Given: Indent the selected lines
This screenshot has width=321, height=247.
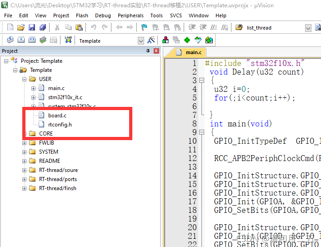Looking at the screenshot, I should coord(192,27).
